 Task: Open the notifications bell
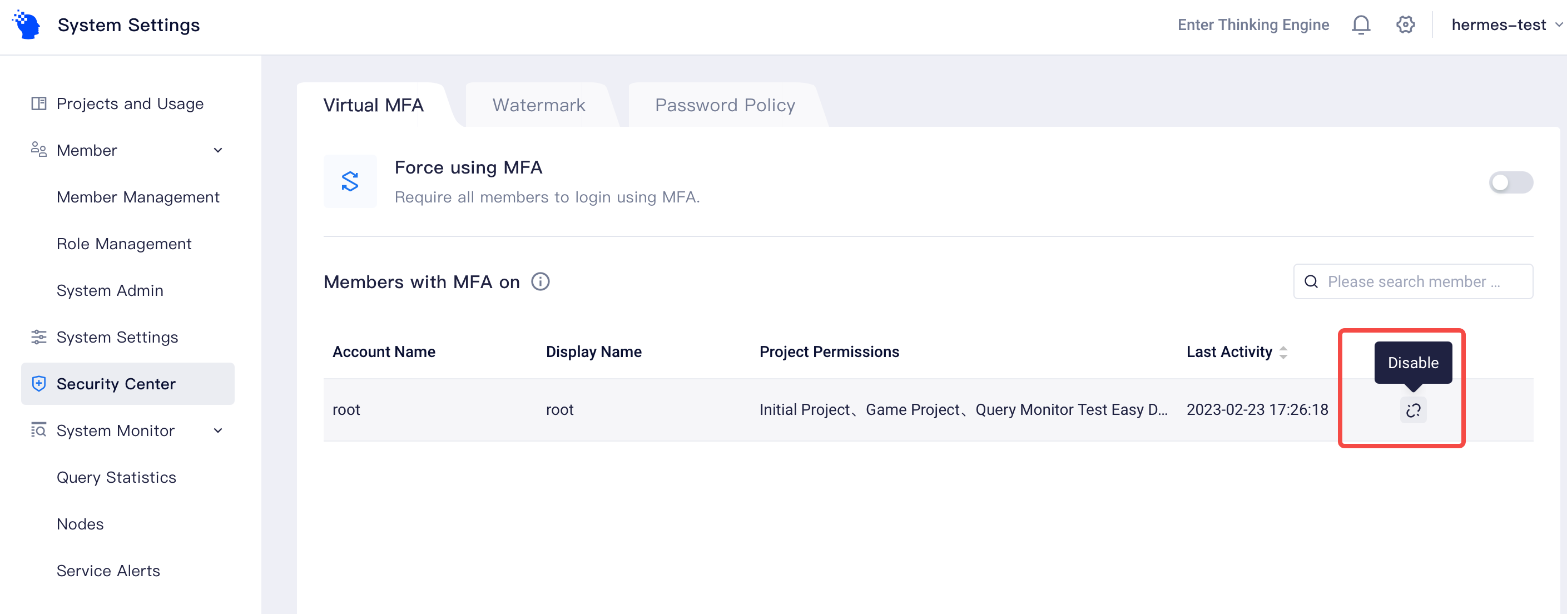point(1361,25)
